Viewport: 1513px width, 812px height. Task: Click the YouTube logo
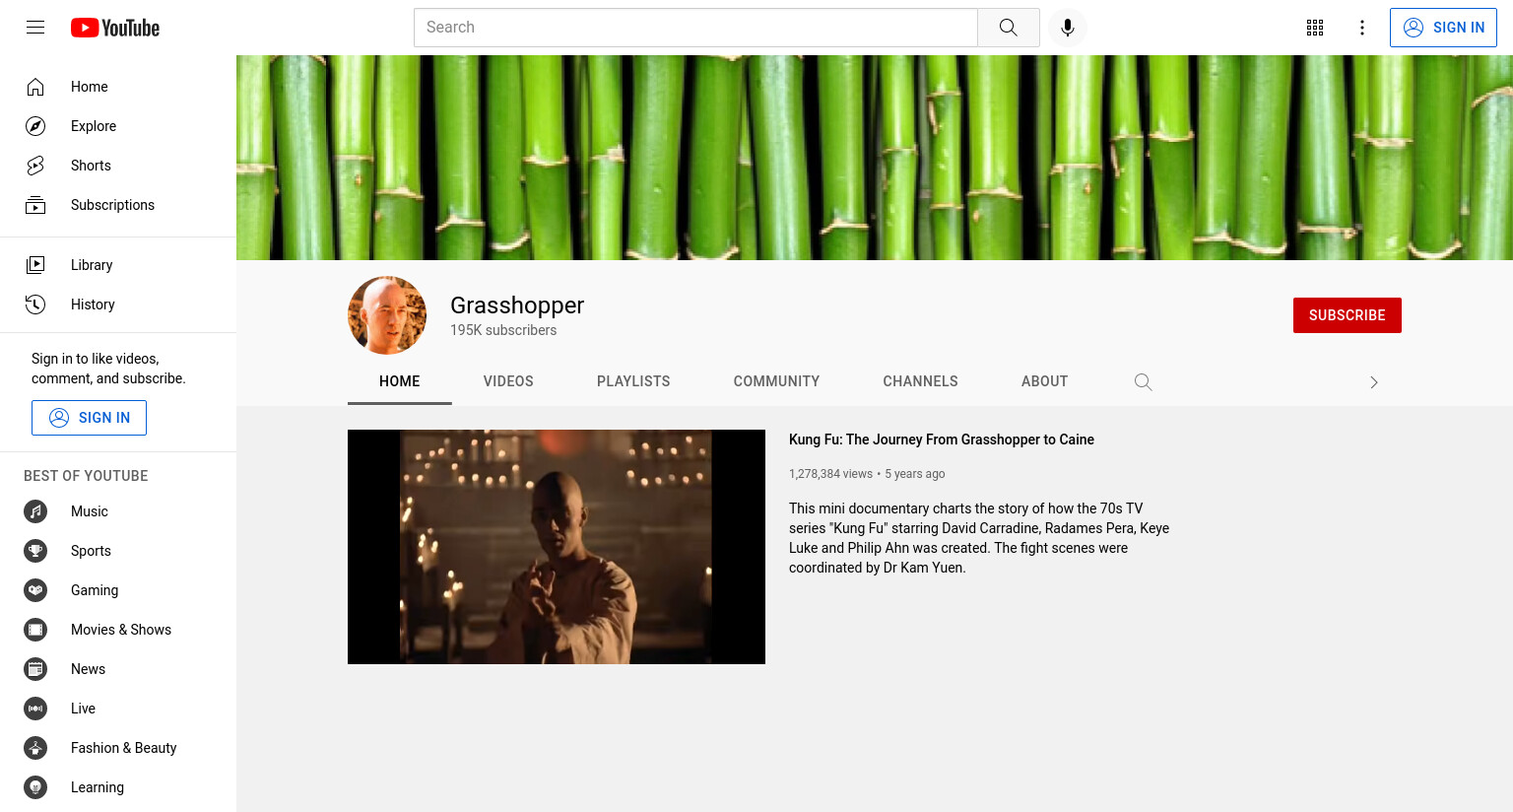[115, 28]
